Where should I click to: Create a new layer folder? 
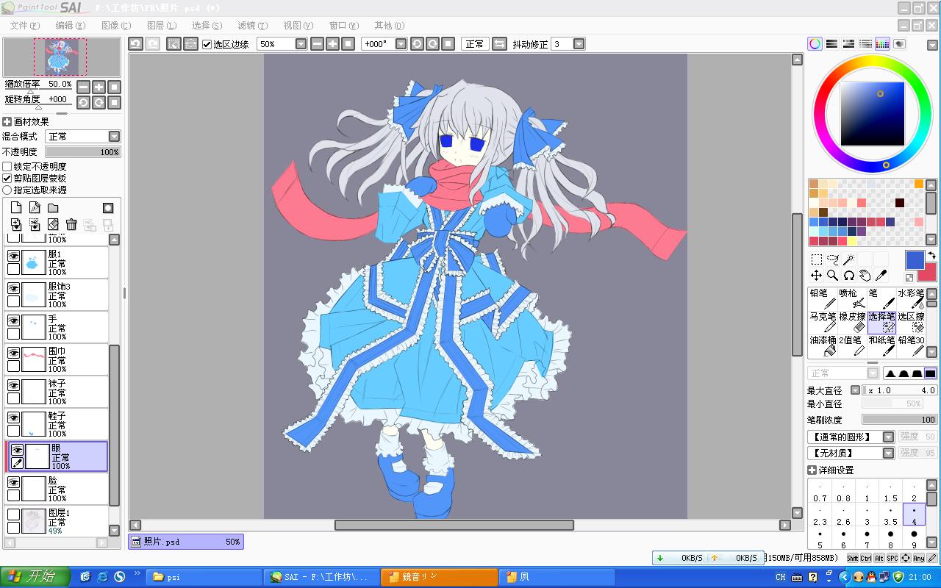pyautogui.click(x=53, y=208)
